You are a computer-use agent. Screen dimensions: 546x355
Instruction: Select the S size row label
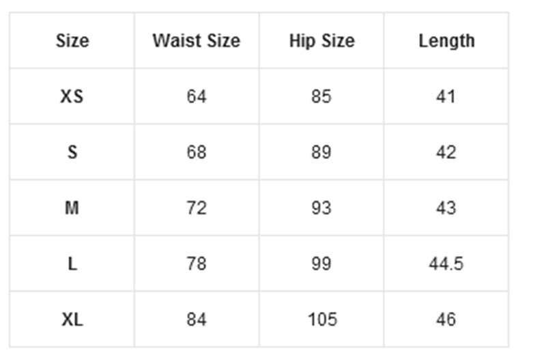coord(72,152)
